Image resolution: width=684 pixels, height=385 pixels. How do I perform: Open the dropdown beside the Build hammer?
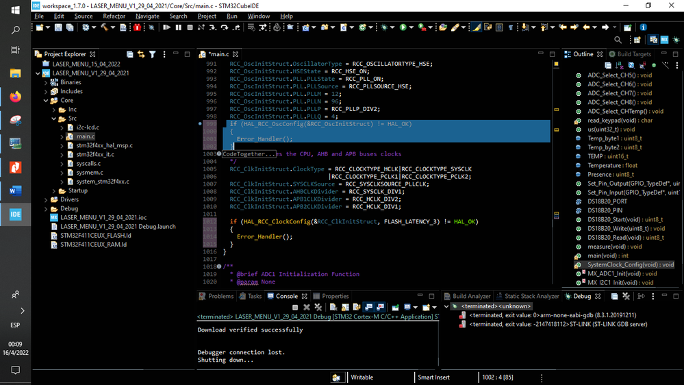click(x=112, y=27)
